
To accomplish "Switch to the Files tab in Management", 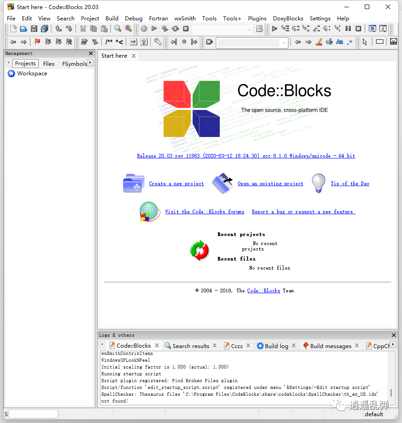I will (x=48, y=64).
